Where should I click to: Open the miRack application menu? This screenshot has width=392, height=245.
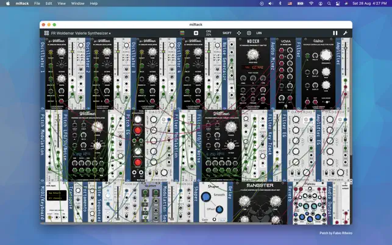pos(22,4)
